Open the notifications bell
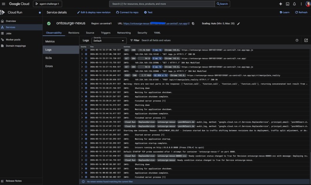 pyautogui.click(x=294, y=4)
